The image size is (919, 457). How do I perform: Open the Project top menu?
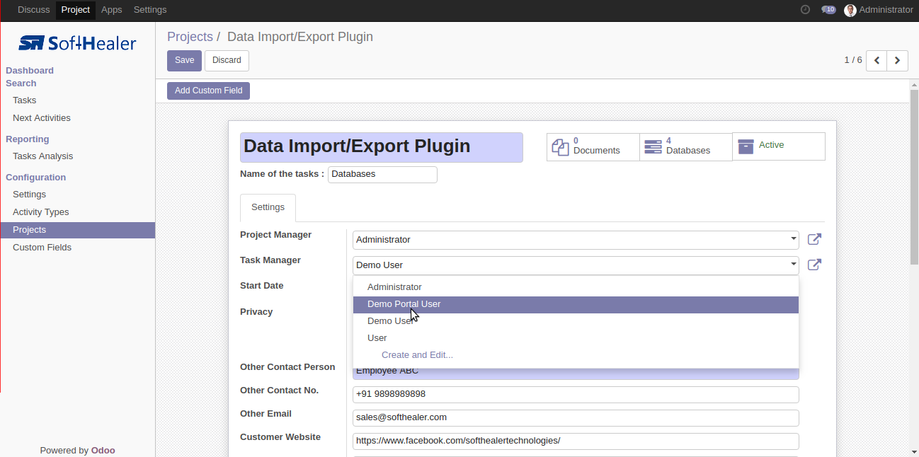click(76, 10)
